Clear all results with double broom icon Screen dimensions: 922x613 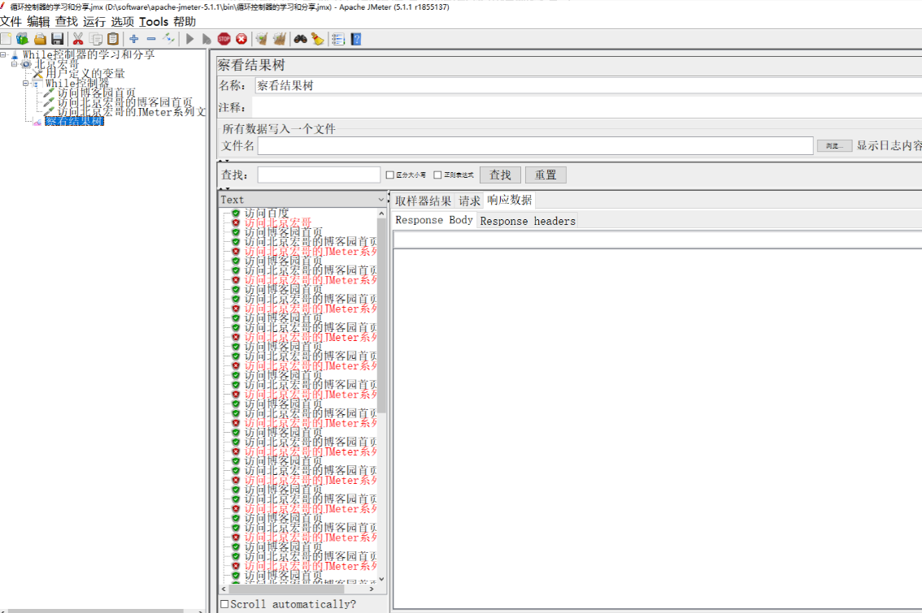click(x=280, y=39)
